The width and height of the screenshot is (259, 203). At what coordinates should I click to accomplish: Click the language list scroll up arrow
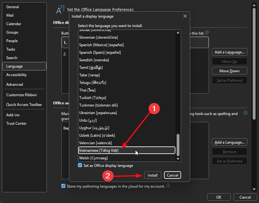pos(178,33)
